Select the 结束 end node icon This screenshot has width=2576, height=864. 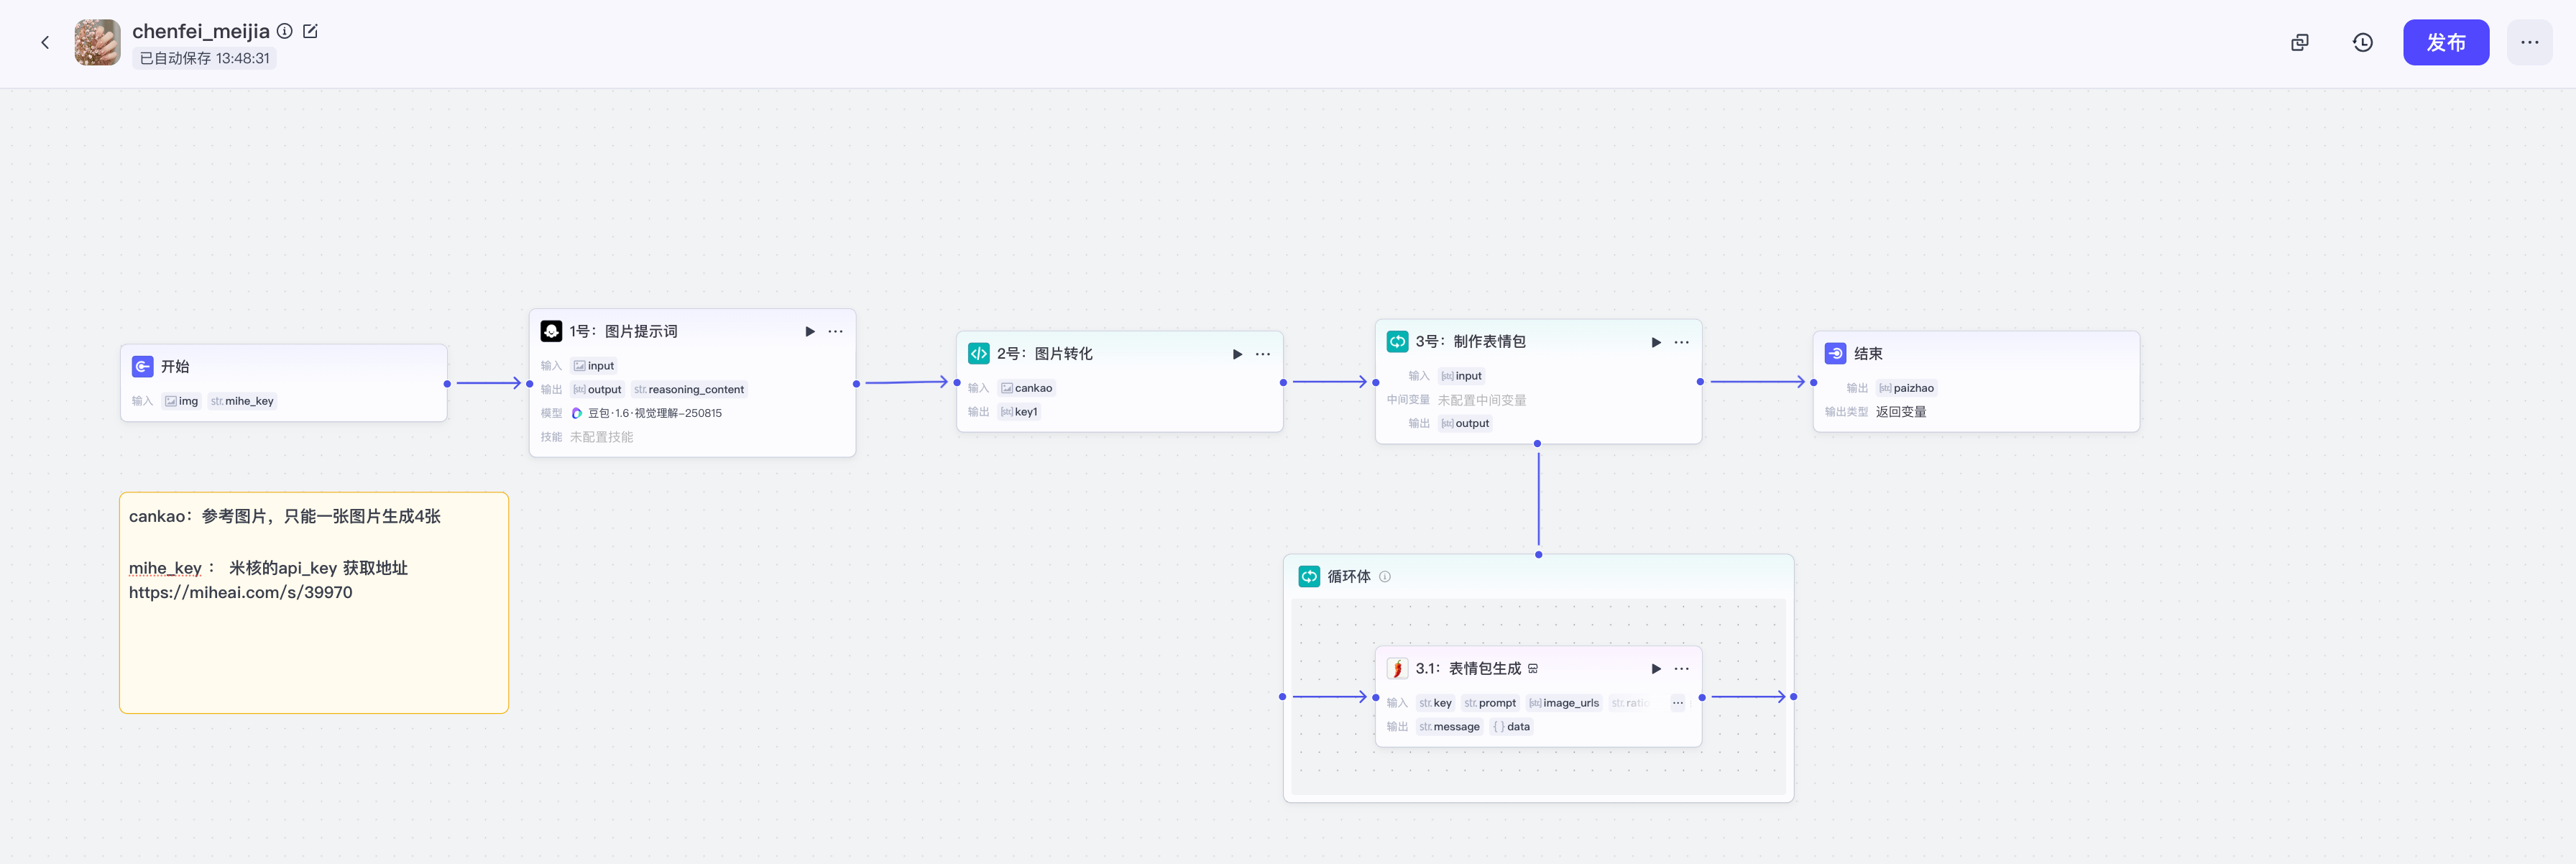click(1835, 353)
